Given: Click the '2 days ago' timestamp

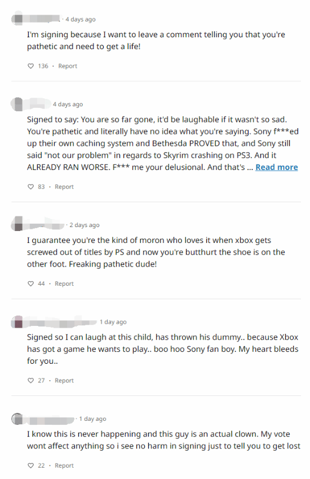Looking at the screenshot, I should 85,225.
